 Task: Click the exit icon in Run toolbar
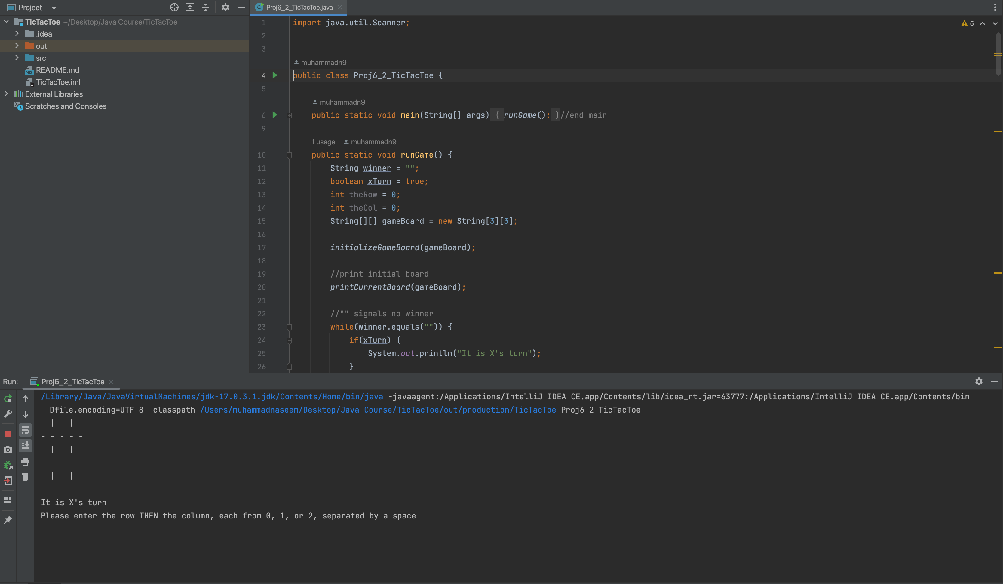[8, 481]
